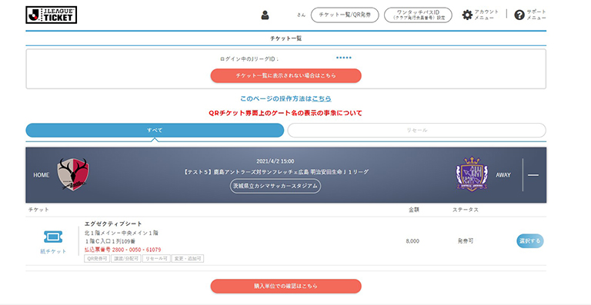
Task: Open red QRチケット券面上のゲート名 notice link
Action: [285, 113]
